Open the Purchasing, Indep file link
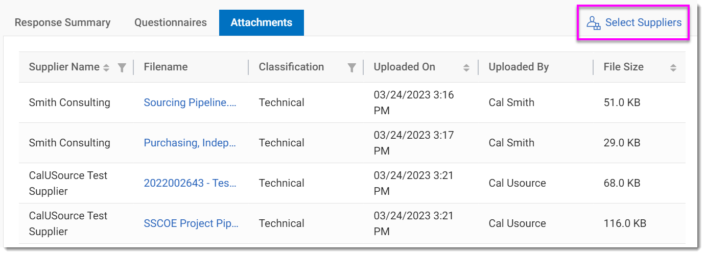Screen dimensions: 705x255 190,143
